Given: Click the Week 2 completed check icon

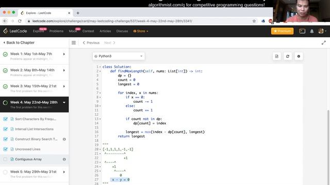Looking at the screenshot, I should pos(5,70).
